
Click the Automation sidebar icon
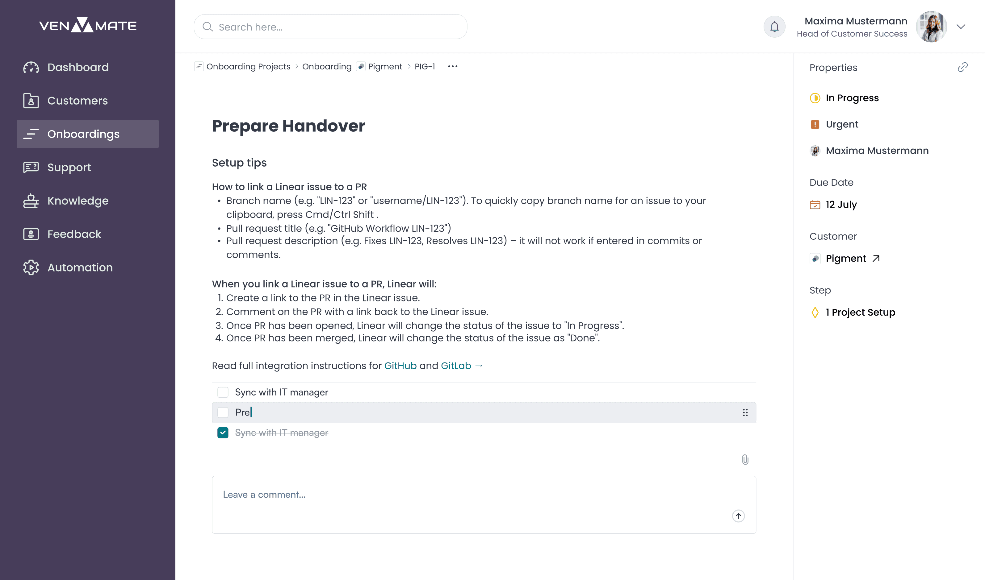pyautogui.click(x=30, y=267)
